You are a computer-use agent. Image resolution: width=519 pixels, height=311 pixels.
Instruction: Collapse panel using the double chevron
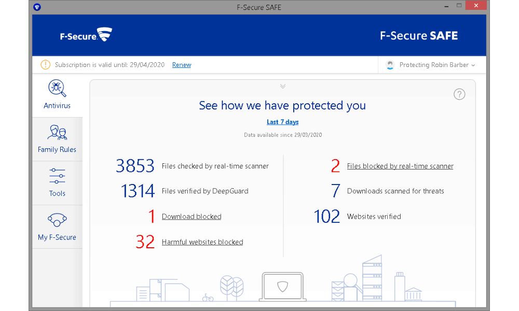point(283,86)
